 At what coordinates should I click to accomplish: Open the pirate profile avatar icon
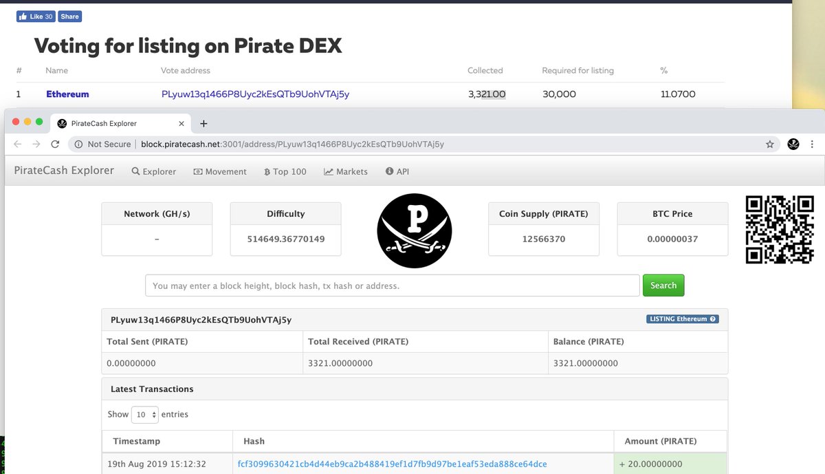pyautogui.click(x=793, y=144)
